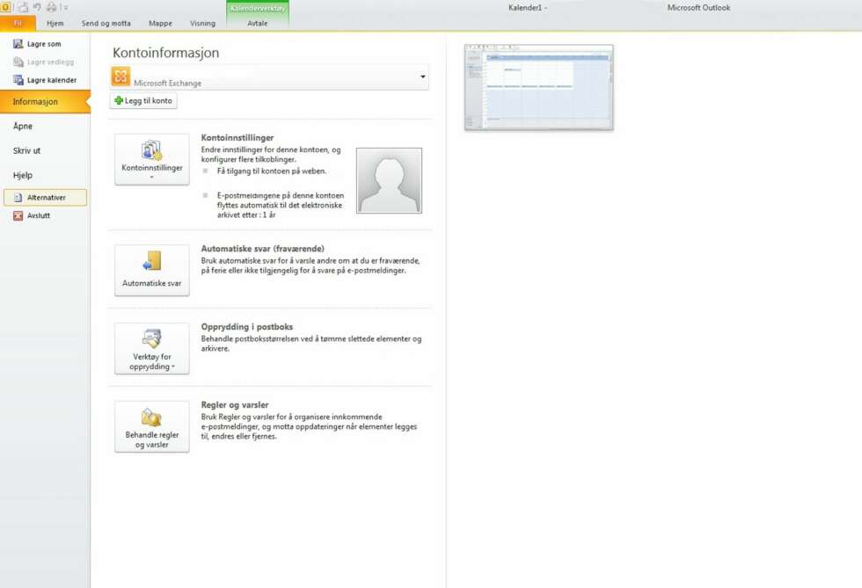Image resolution: width=862 pixels, height=588 pixels.
Task: Click the Lagre kalender icon
Action: [18, 80]
